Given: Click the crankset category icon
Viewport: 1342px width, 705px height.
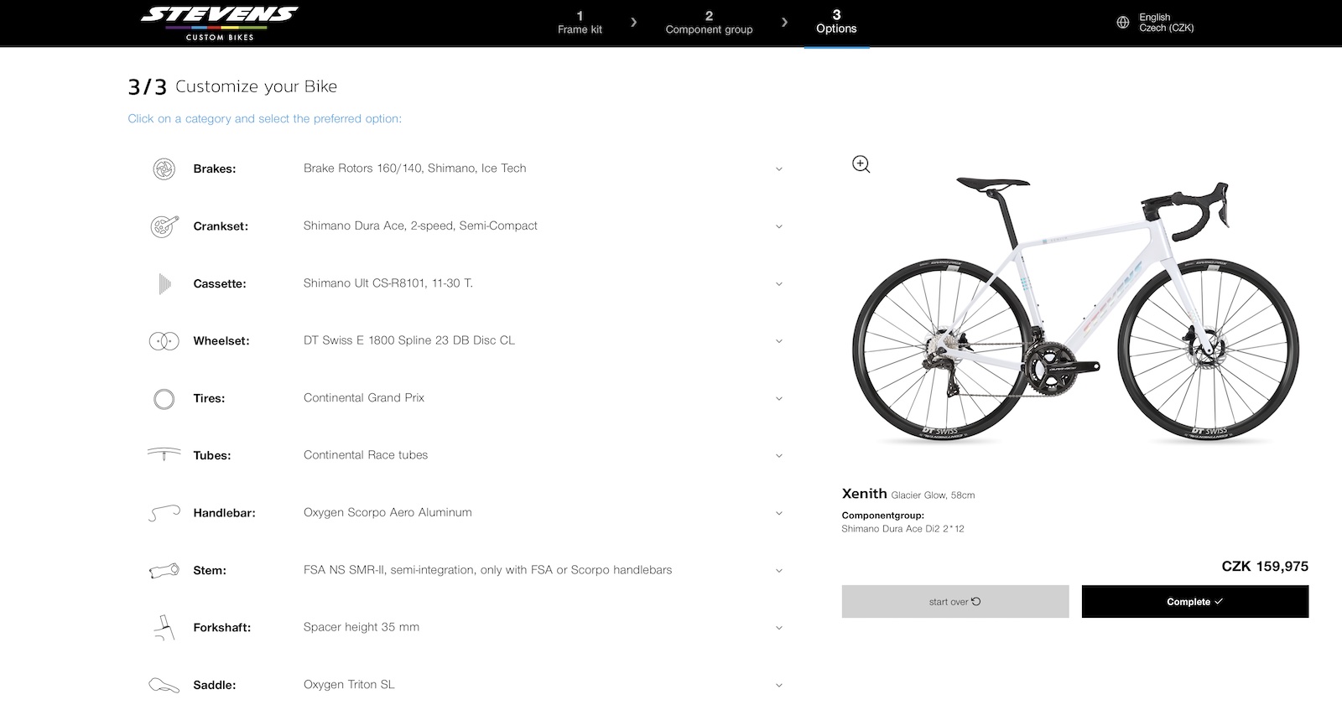Looking at the screenshot, I should (164, 226).
